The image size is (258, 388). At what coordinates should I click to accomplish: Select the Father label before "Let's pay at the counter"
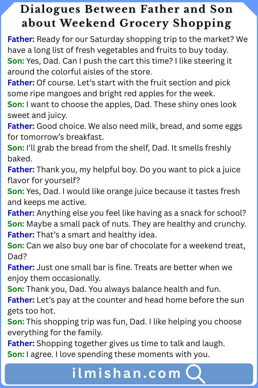click(21, 300)
